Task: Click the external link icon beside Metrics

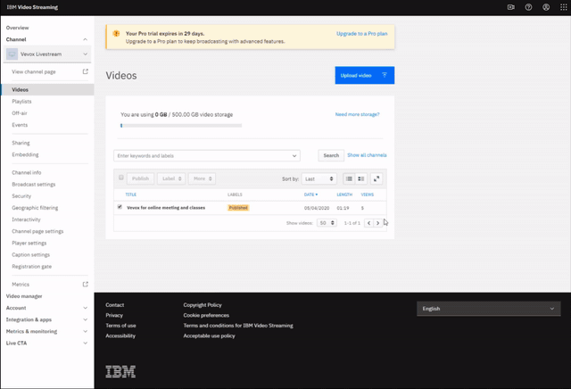Action: tap(86, 284)
